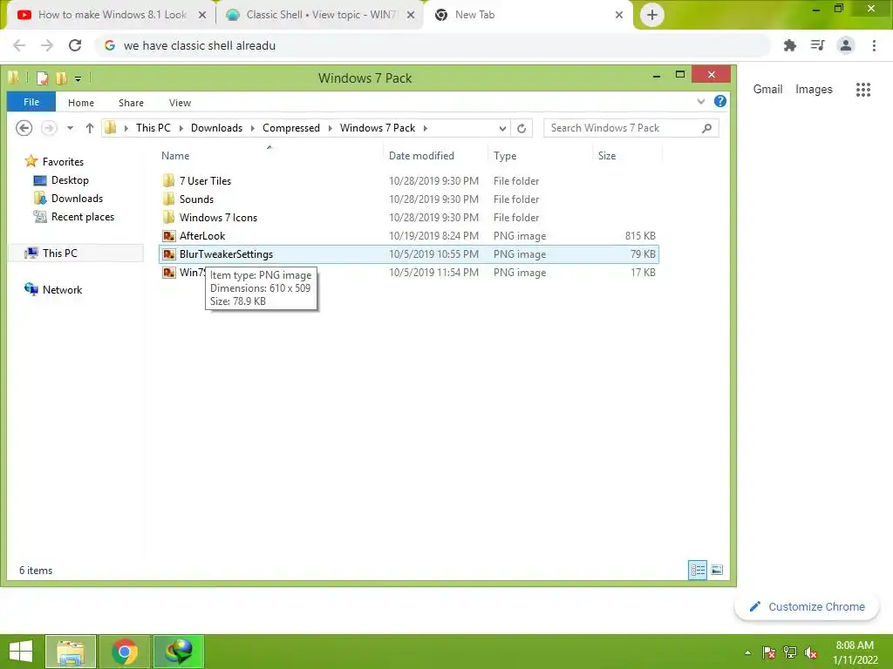The height and width of the screenshot is (669, 893).
Task: Open Explorer help icon
Action: [719, 101]
